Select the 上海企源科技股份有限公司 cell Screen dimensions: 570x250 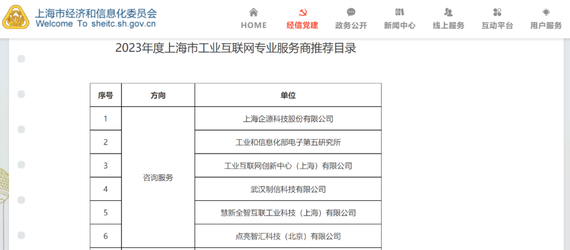[x=288, y=118]
